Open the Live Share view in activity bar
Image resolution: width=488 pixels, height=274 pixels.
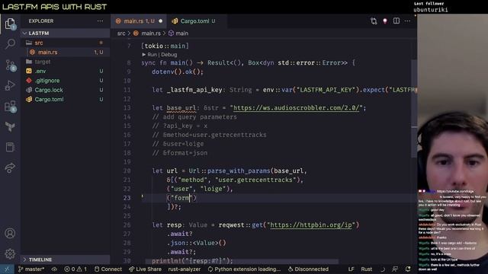click(10, 167)
